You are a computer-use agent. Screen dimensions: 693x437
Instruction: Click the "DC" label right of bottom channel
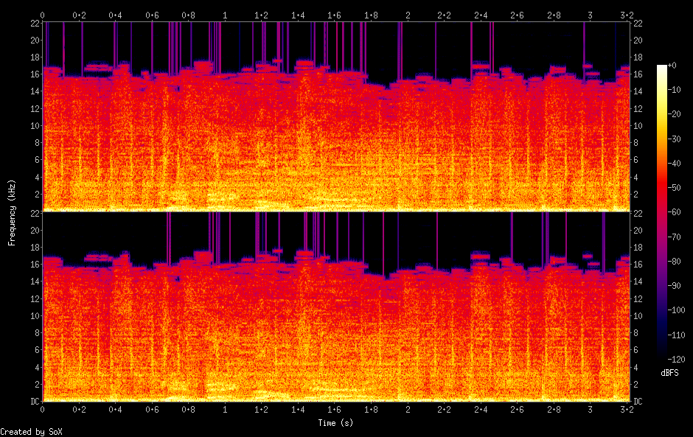[638, 402]
